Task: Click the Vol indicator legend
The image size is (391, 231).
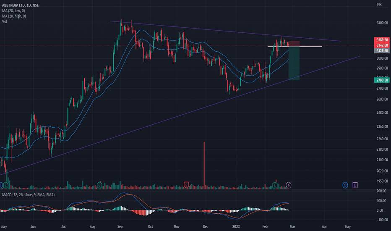Action: pyautogui.click(x=5, y=22)
